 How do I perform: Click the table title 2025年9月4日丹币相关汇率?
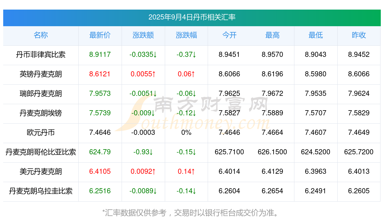click(192, 17)
